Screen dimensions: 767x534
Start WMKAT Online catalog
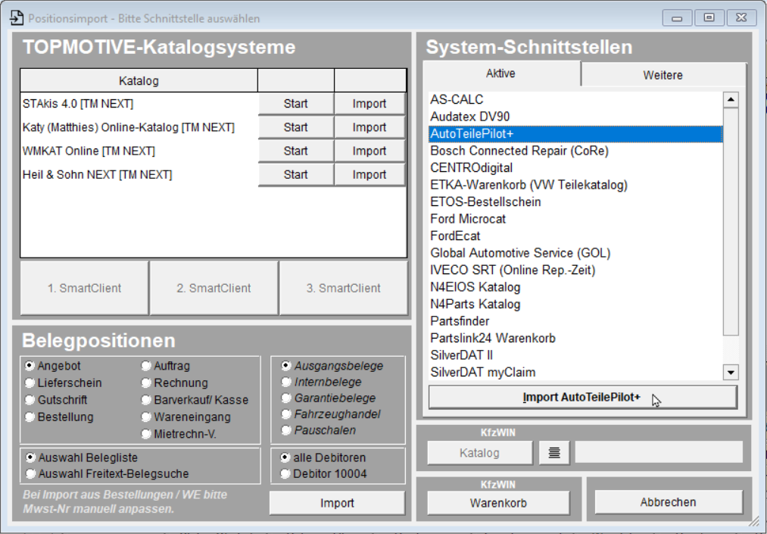(x=296, y=151)
